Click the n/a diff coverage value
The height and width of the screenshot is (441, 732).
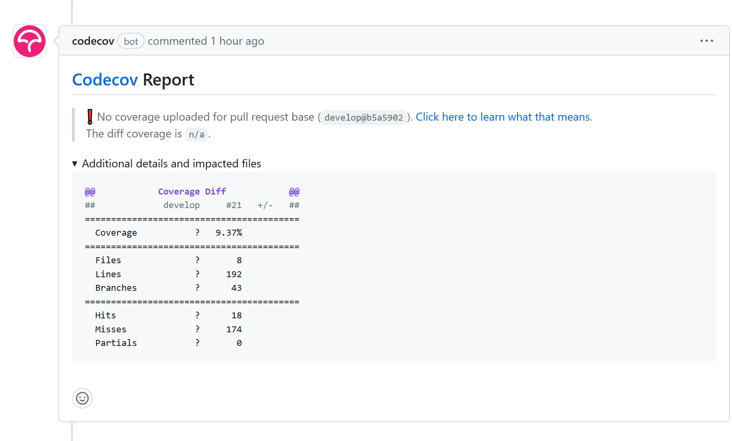point(196,134)
